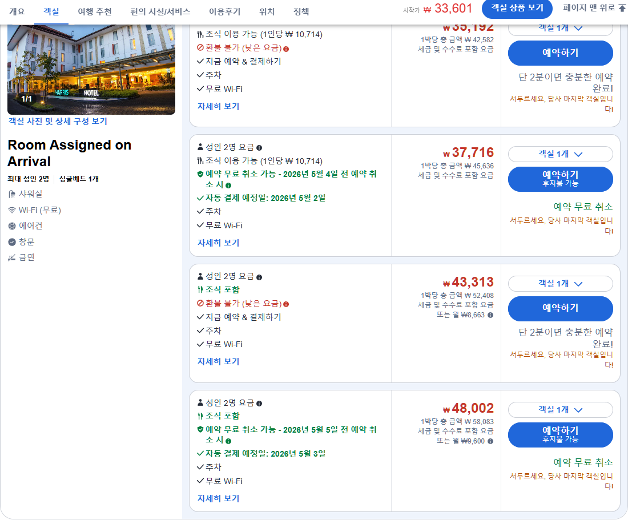Book ₩48,002 rate with pay-later 예약하기

560,434
